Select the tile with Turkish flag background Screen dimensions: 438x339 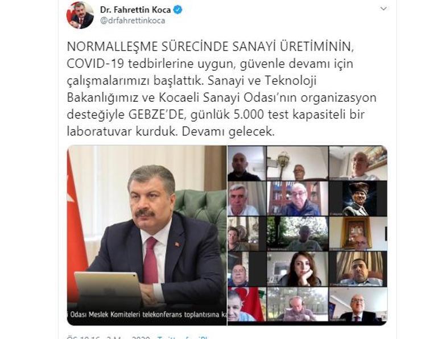tap(247, 304)
